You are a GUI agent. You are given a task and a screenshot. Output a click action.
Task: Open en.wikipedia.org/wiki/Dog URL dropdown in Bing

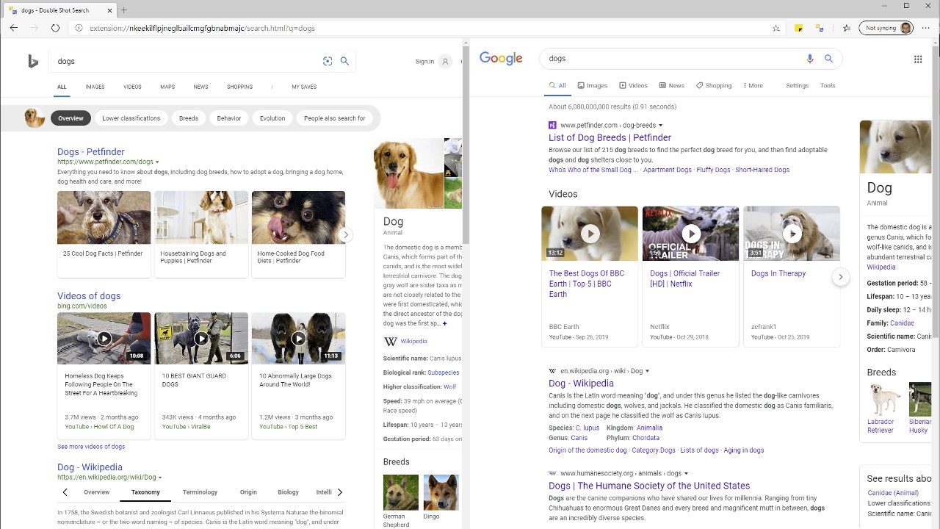pyautogui.click(x=160, y=478)
